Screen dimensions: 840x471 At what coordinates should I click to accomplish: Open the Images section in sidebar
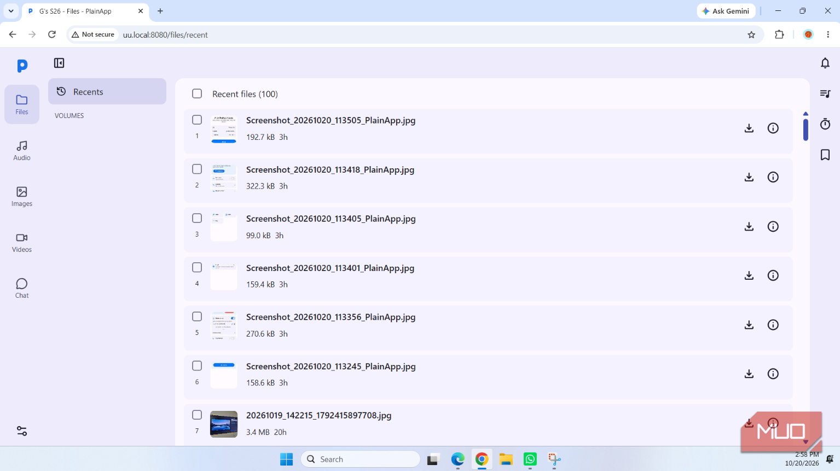pyautogui.click(x=22, y=196)
